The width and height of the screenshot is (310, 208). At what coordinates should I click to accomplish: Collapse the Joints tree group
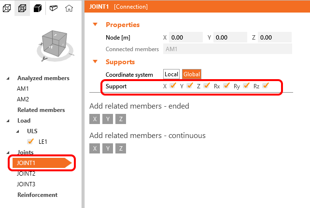(8, 153)
